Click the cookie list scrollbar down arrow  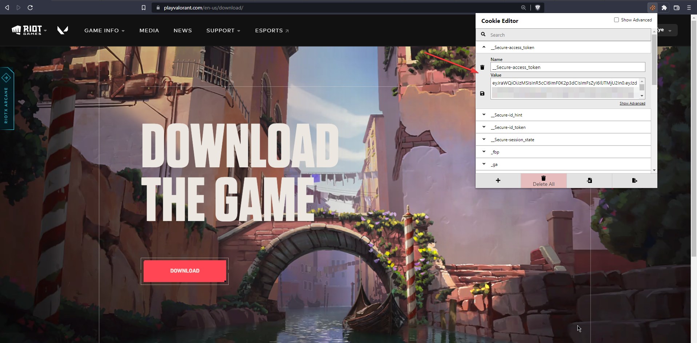click(x=654, y=170)
